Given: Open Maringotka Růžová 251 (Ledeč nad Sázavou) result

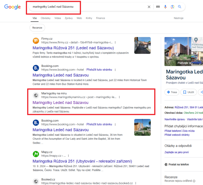Looking at the screenshot, I should 73,48.
